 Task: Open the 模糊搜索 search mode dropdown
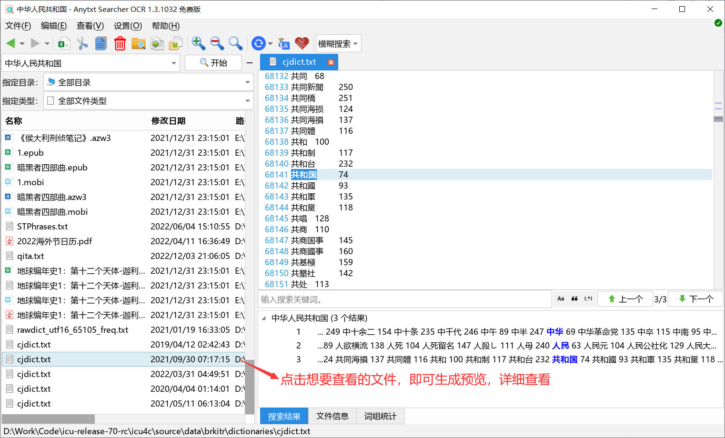[x=338, y=43]
